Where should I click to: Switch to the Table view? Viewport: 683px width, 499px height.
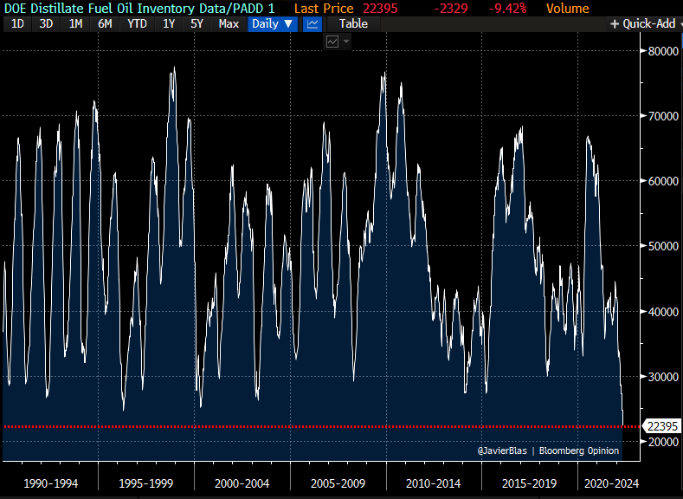pyautogui.click(x=353, y=23)
